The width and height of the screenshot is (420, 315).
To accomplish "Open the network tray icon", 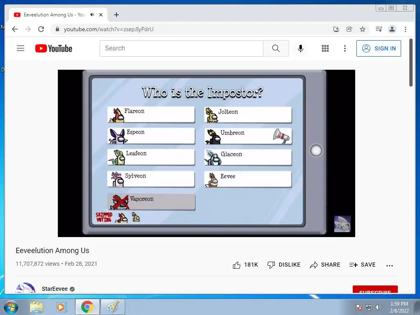I will tap(369, 307).
